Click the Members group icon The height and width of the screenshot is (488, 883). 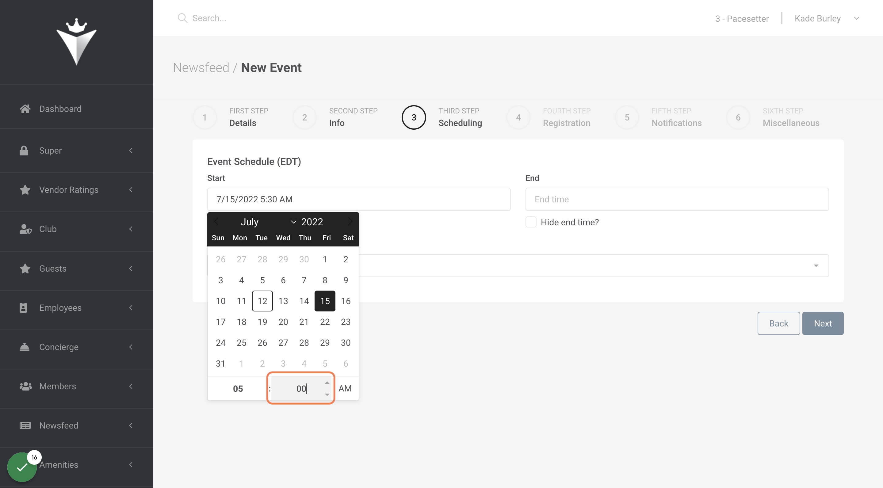(x=26, y=386)
